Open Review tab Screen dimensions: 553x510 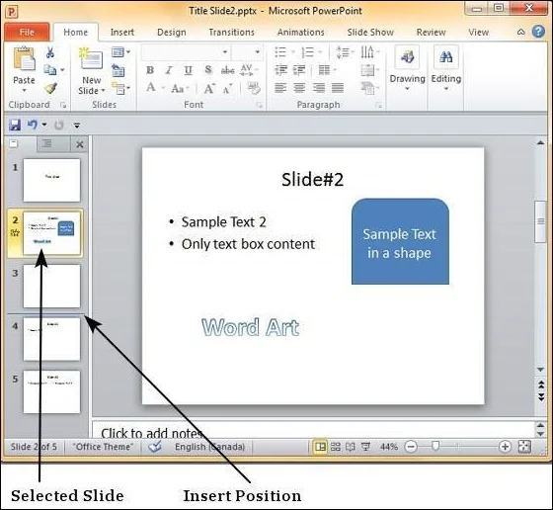click(431, 32)
